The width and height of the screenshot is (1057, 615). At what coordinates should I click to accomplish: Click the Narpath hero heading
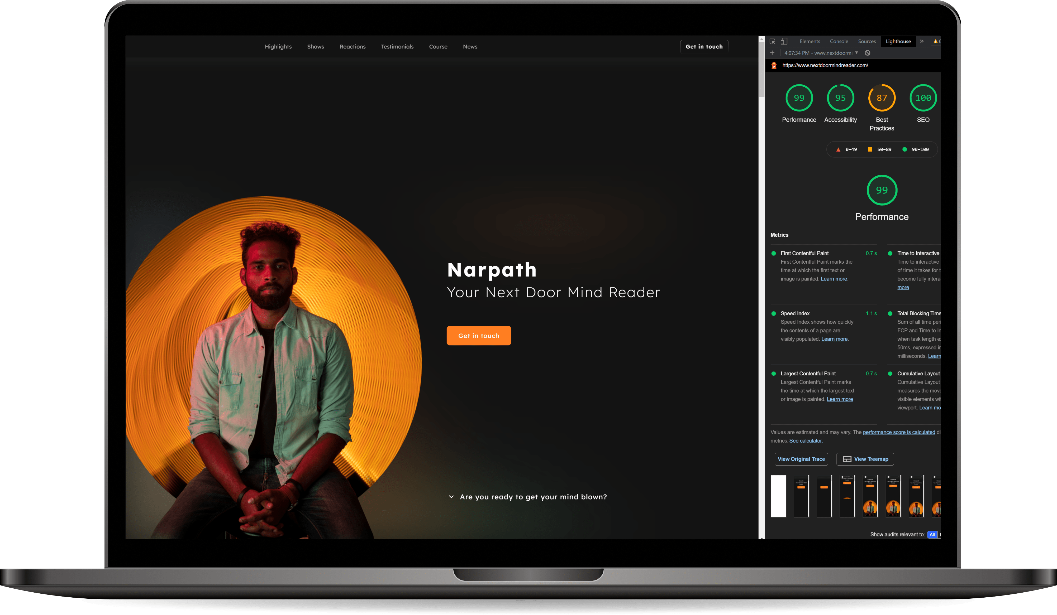pyautogui.click(x=492, y=270)
